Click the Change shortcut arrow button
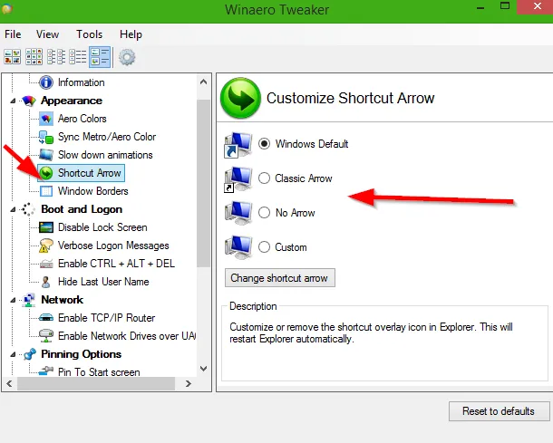This screenshot has height=443, width=553. 280,278
